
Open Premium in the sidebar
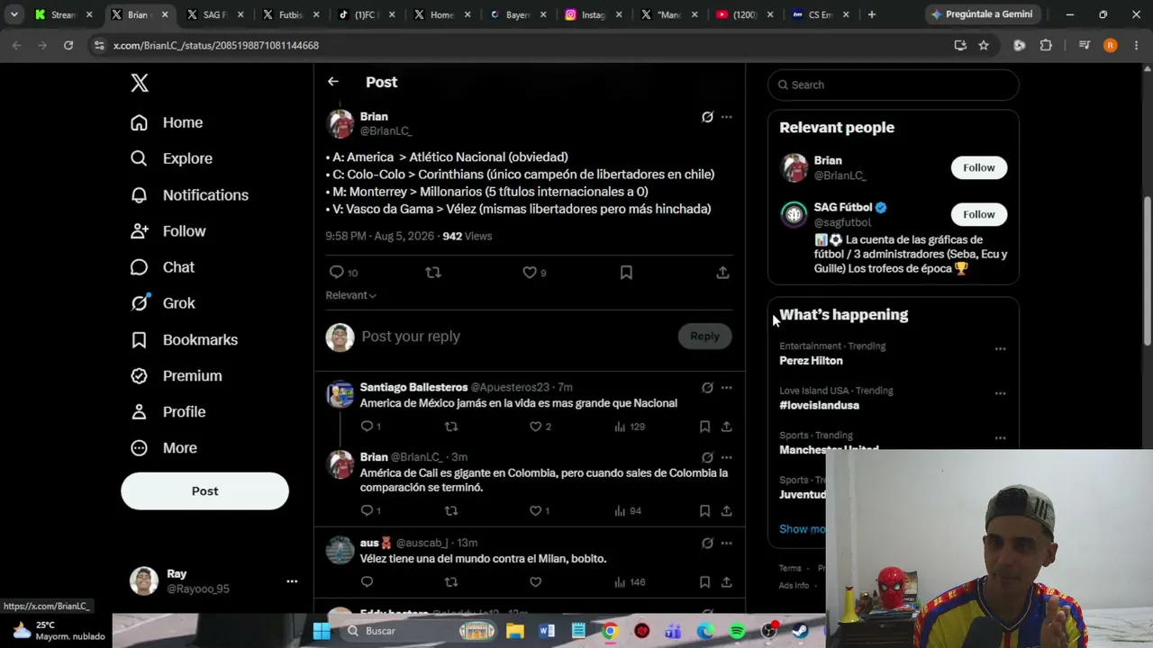coord(176,376)
